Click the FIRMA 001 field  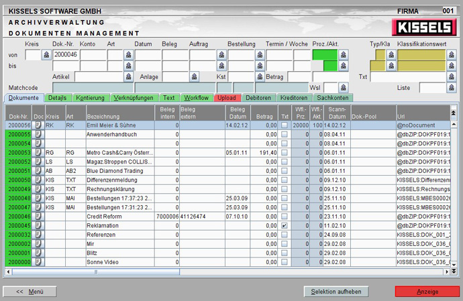(x=448, y=11)
